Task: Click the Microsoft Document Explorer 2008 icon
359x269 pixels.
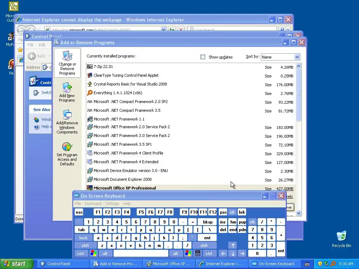Action: pos(89,179)
